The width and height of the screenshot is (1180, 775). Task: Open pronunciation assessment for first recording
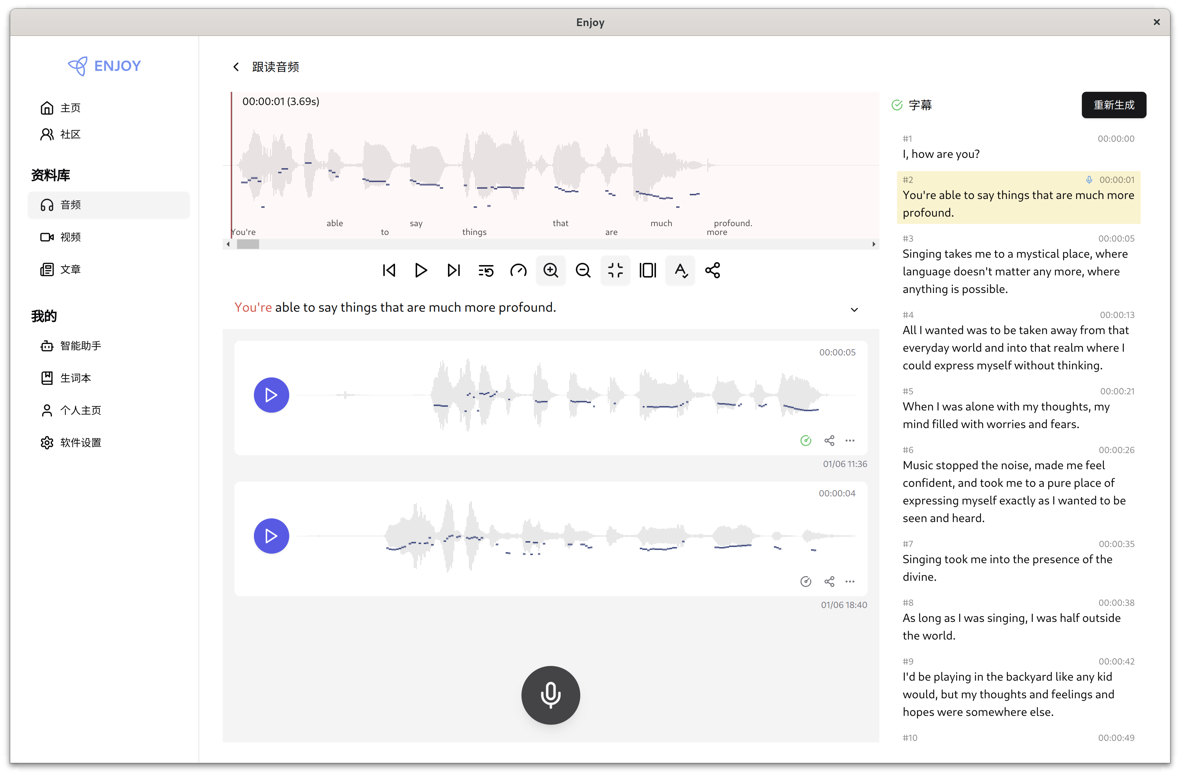coord(806,441)
